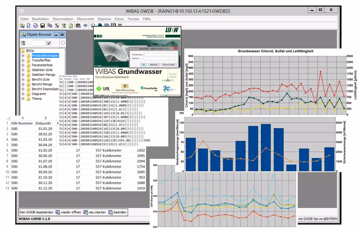
Task: Select spreadsheet row header 13
Action: [7, 188]
